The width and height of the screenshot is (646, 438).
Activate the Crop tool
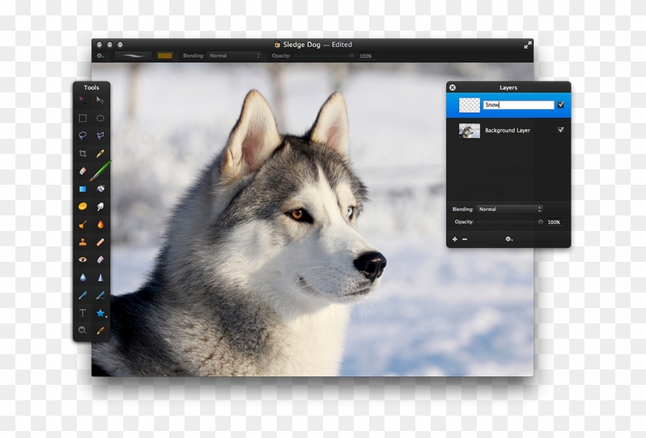click(x=82, y=154)
